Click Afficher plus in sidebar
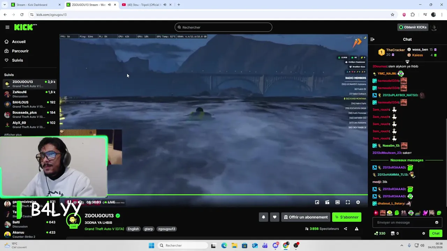Viewport: 447px width, 251px height. click(13, 135)
